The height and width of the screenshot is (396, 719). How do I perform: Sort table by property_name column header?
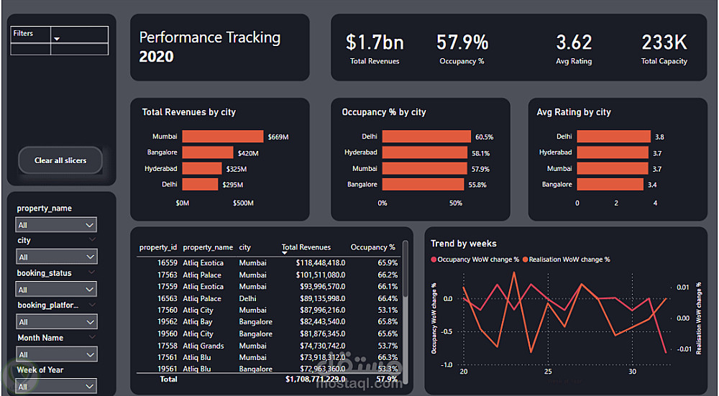coord(208,247)
